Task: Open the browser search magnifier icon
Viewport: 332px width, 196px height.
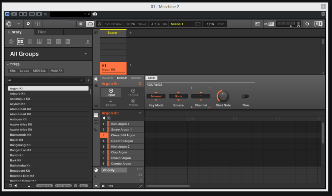Action: 28,24
